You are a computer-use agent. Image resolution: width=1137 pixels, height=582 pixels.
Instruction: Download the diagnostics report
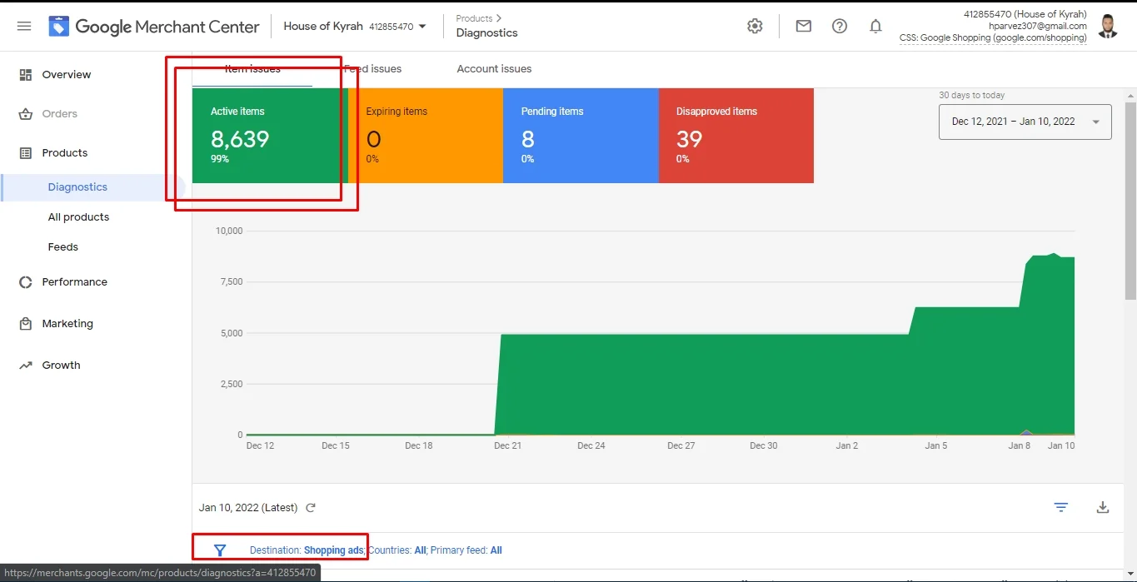click(1103, 507)
